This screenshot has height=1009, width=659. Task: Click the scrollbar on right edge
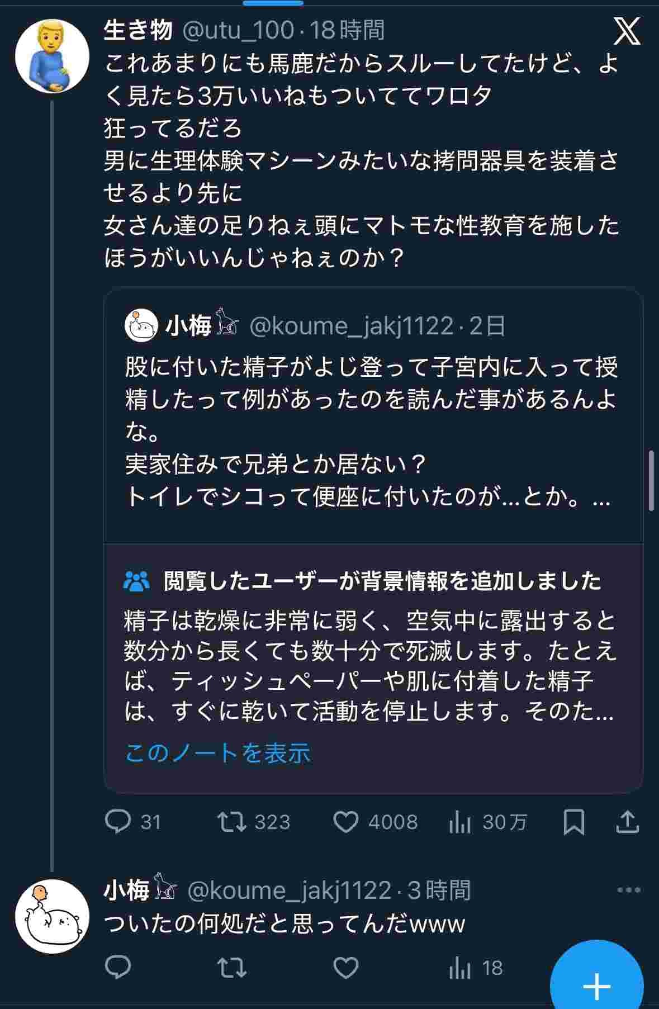[651, 481]
